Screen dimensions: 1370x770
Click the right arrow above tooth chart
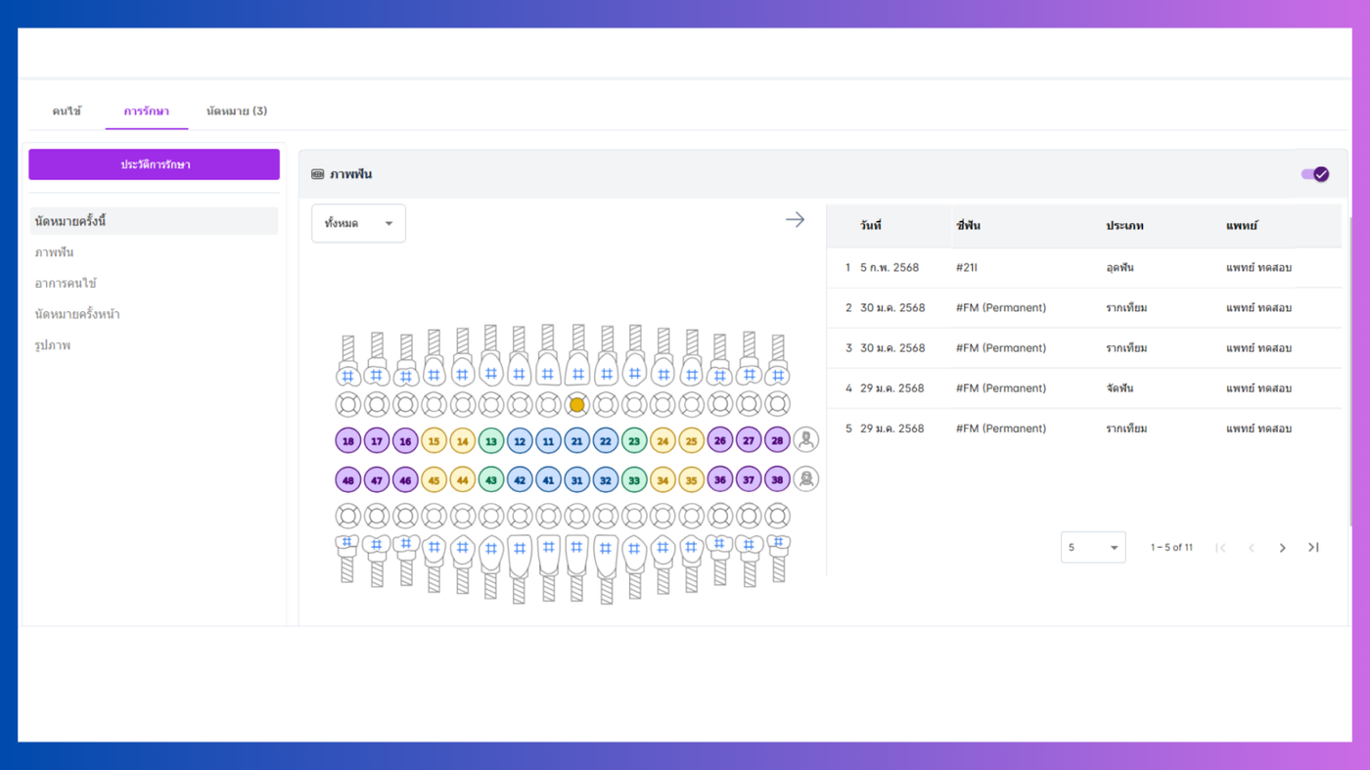point(795,220)
